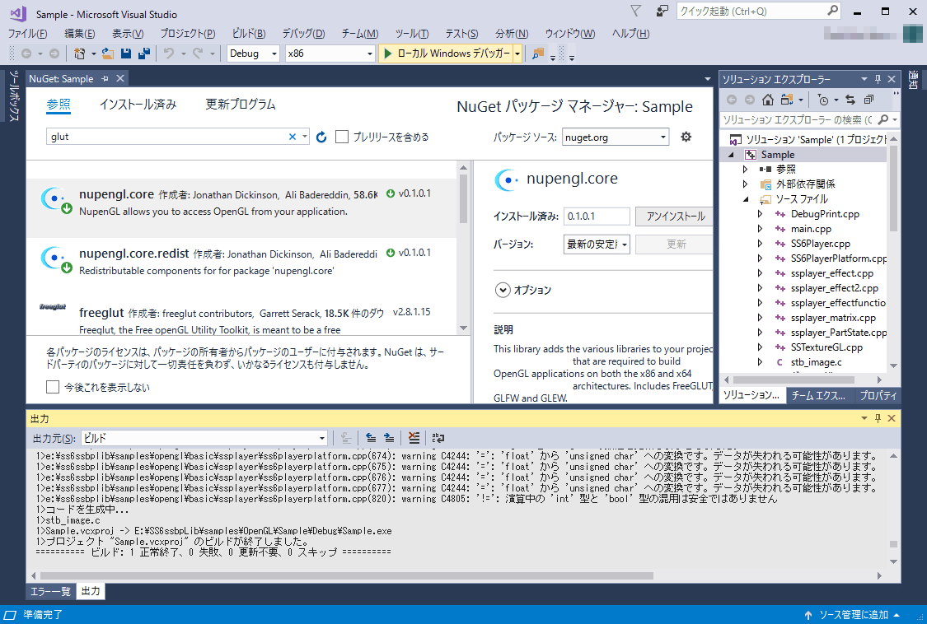Toggle auto-hide pin on Output panel
Image resolution: width=927 pixels, height=624 pixels.
(878, 418)
